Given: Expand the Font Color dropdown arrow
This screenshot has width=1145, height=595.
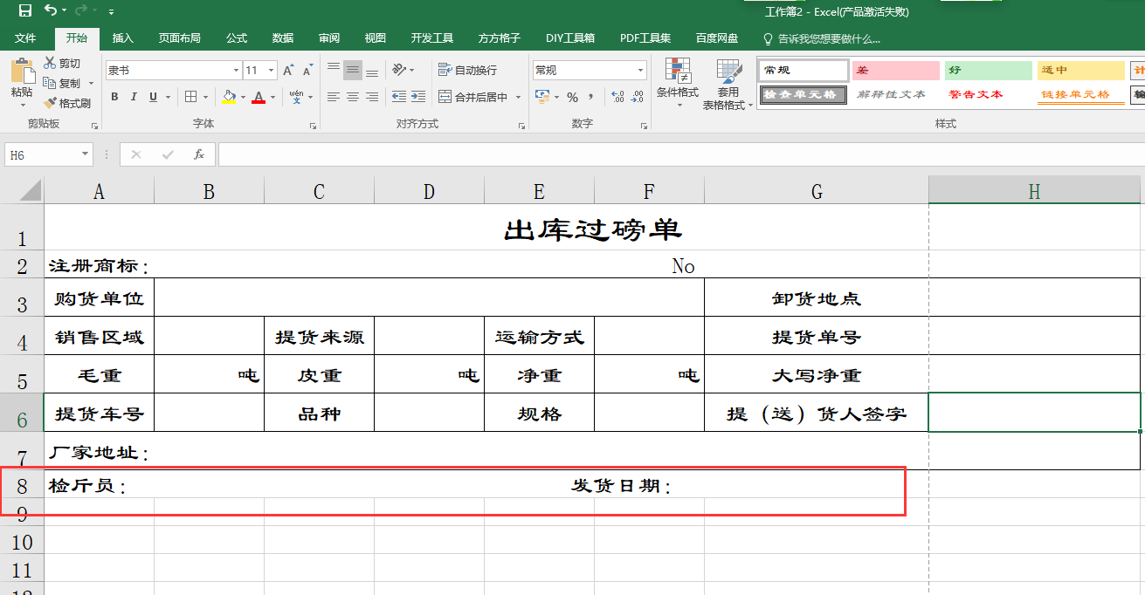Looking at the screenshot, I should 272,98.
